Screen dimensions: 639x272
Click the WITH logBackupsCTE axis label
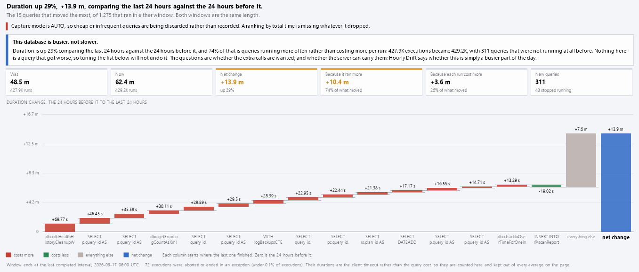coord(268,240)
